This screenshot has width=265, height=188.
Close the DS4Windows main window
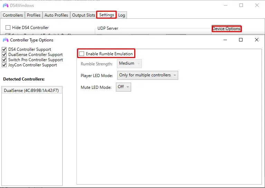(x=257, y=5)
